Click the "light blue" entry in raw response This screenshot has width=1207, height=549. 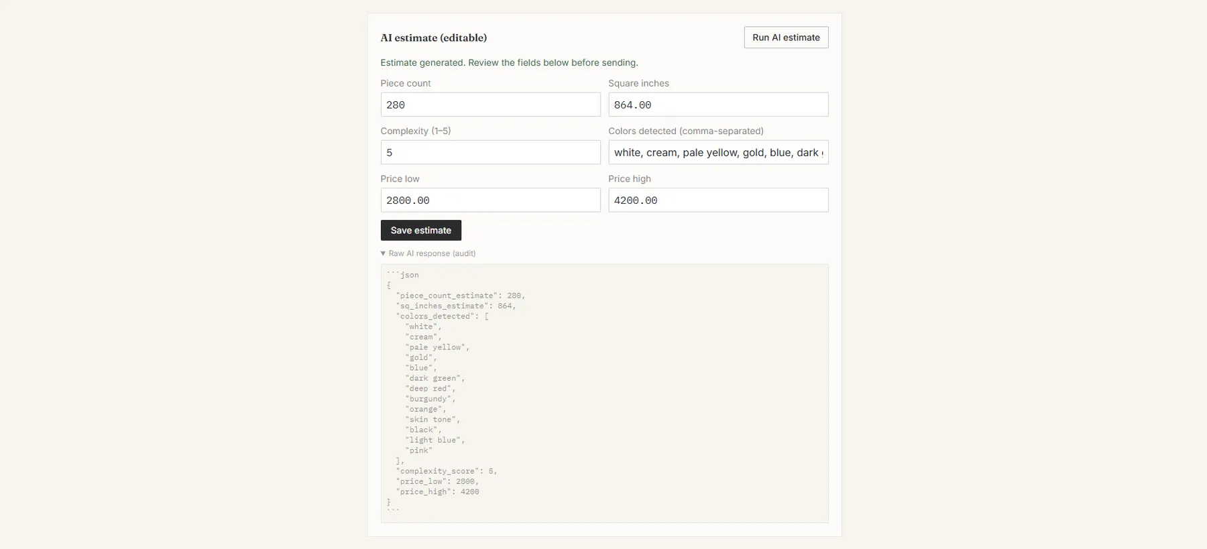(x=435, y=440)
